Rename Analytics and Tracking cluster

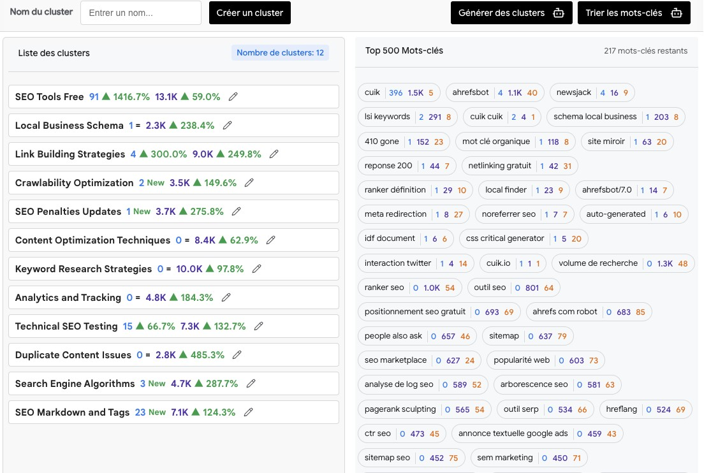226,298
